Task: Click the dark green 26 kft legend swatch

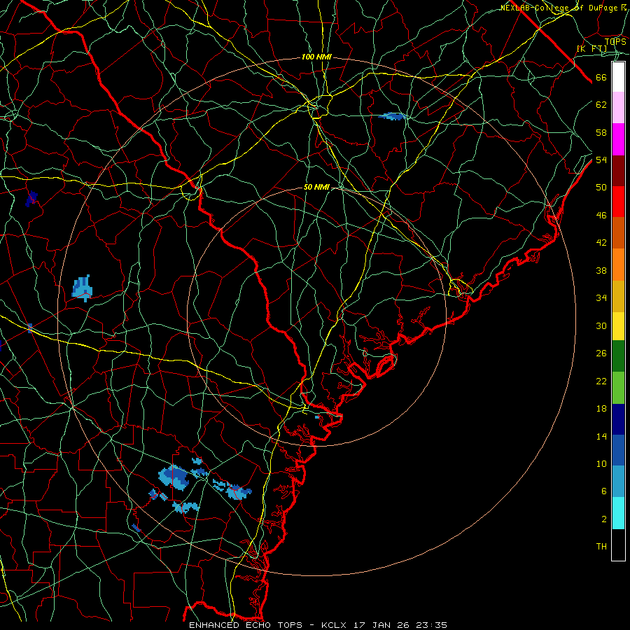Action: [x=618, y=356]
